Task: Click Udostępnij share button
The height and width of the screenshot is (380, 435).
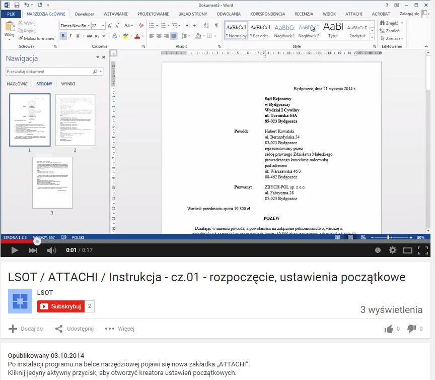Action: coord(75,329)
